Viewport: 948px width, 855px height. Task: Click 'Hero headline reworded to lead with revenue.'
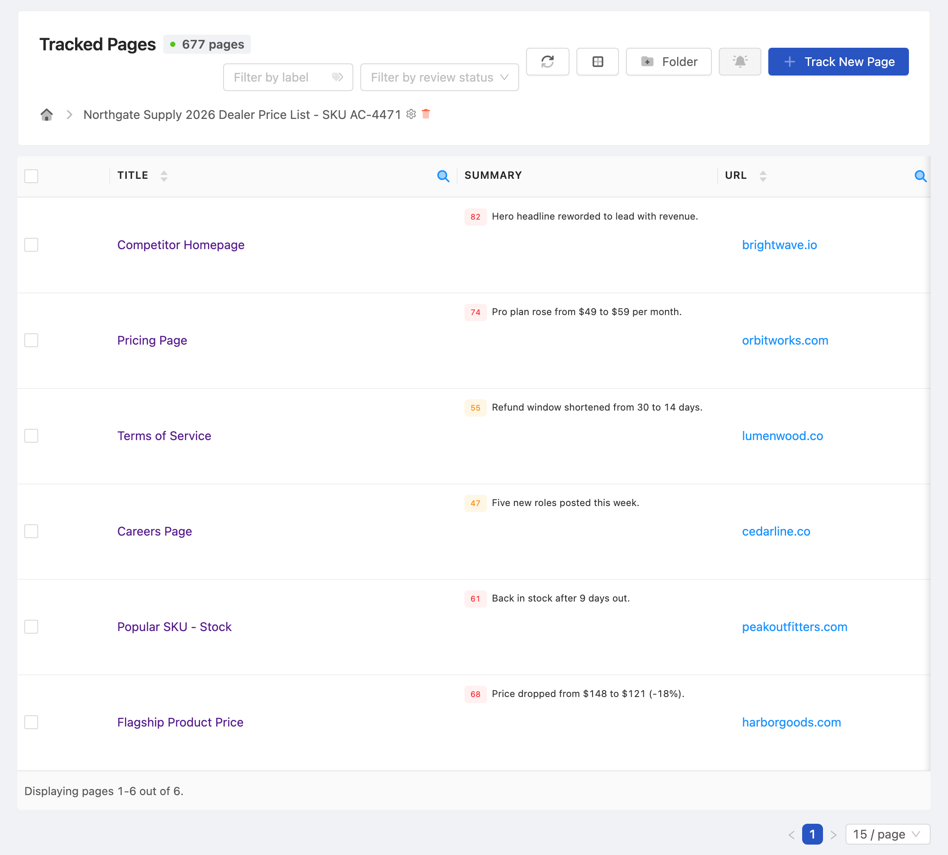[595, 216]
